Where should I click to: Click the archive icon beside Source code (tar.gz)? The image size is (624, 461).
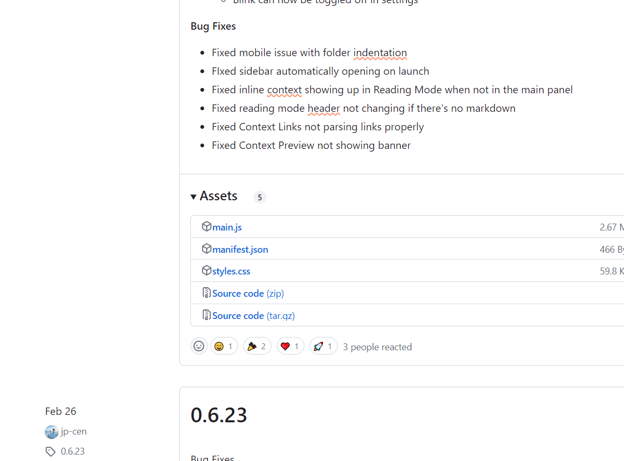point(206,314)
